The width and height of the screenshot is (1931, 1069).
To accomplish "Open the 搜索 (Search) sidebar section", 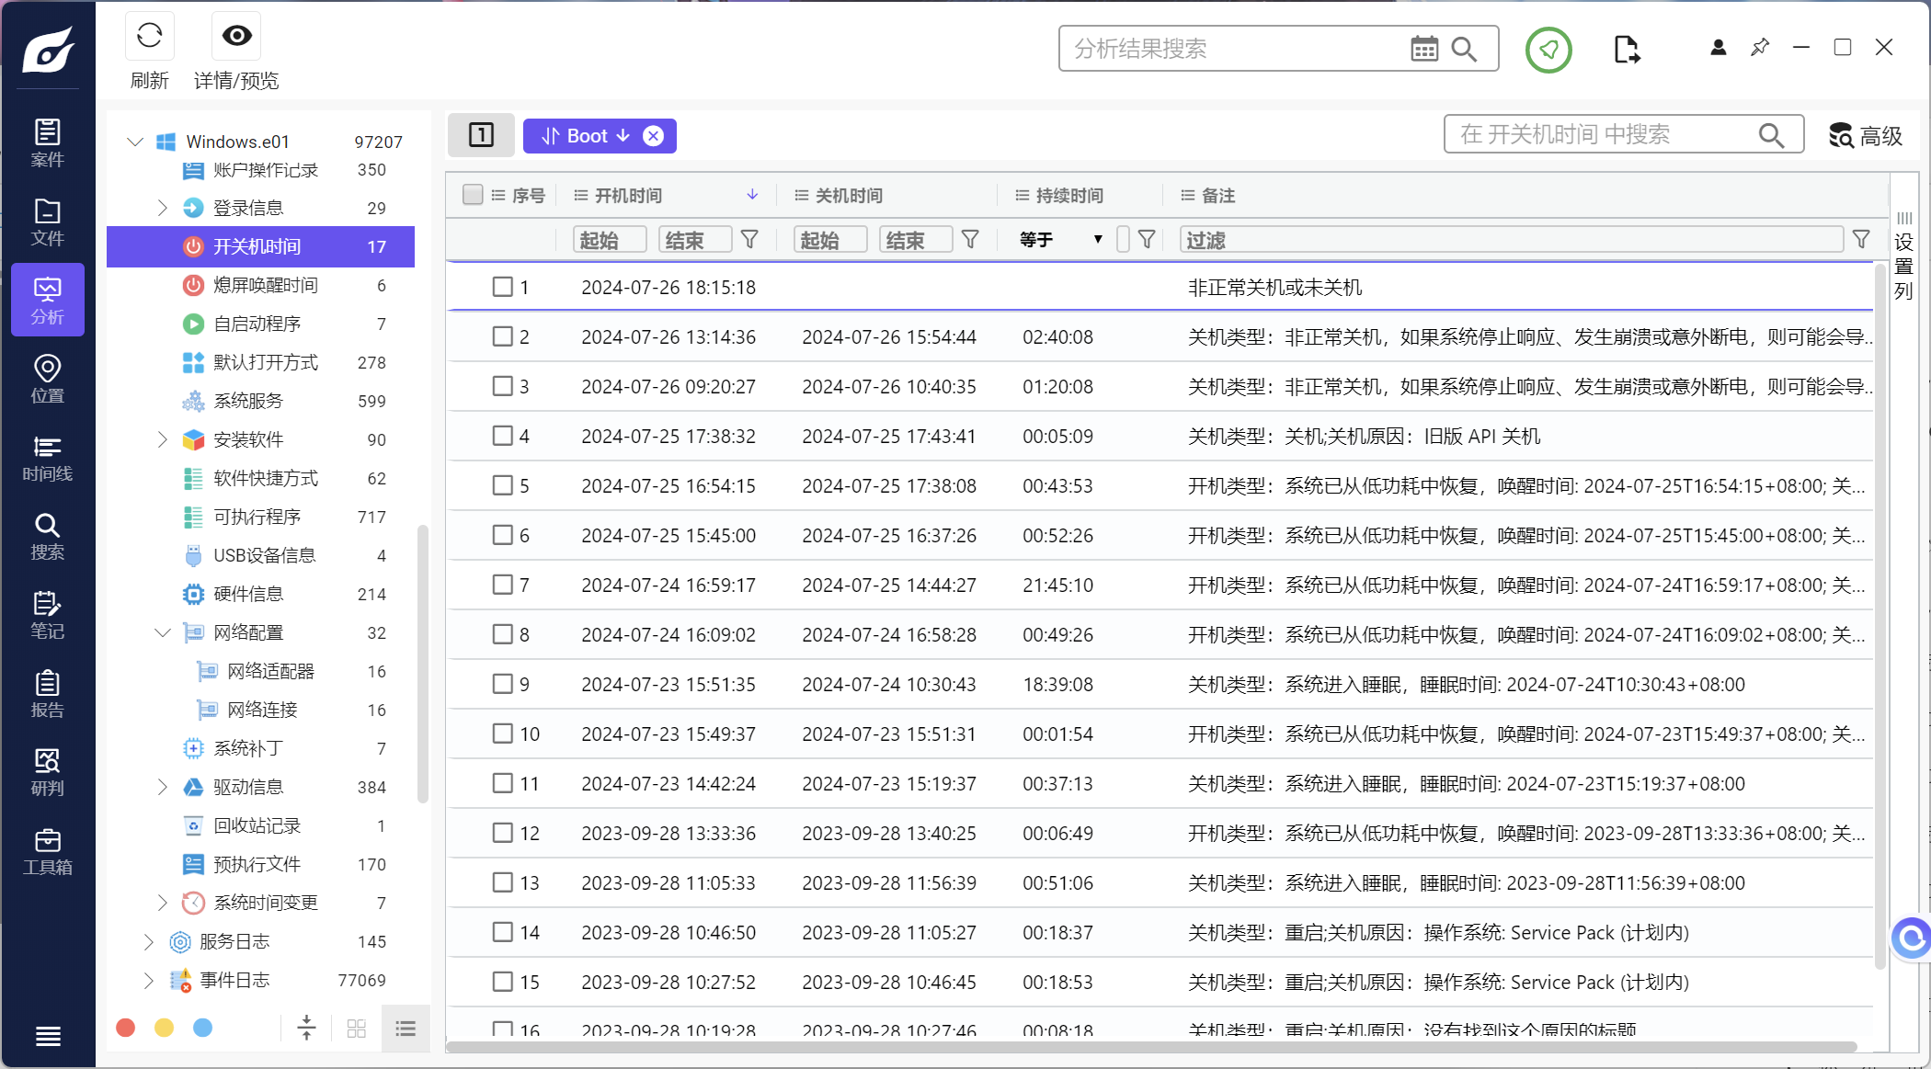I will (x=47, y=537).
